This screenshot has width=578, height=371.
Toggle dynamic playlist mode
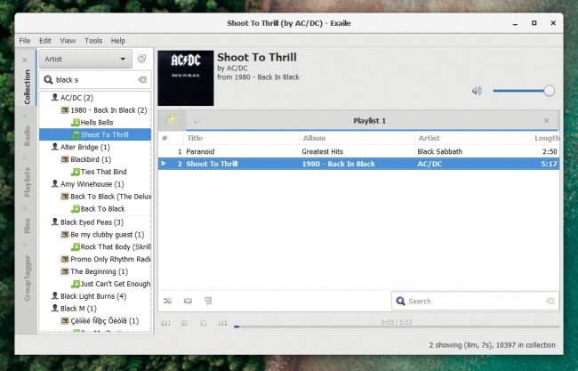pyautogui.click(x=208, y=301)
